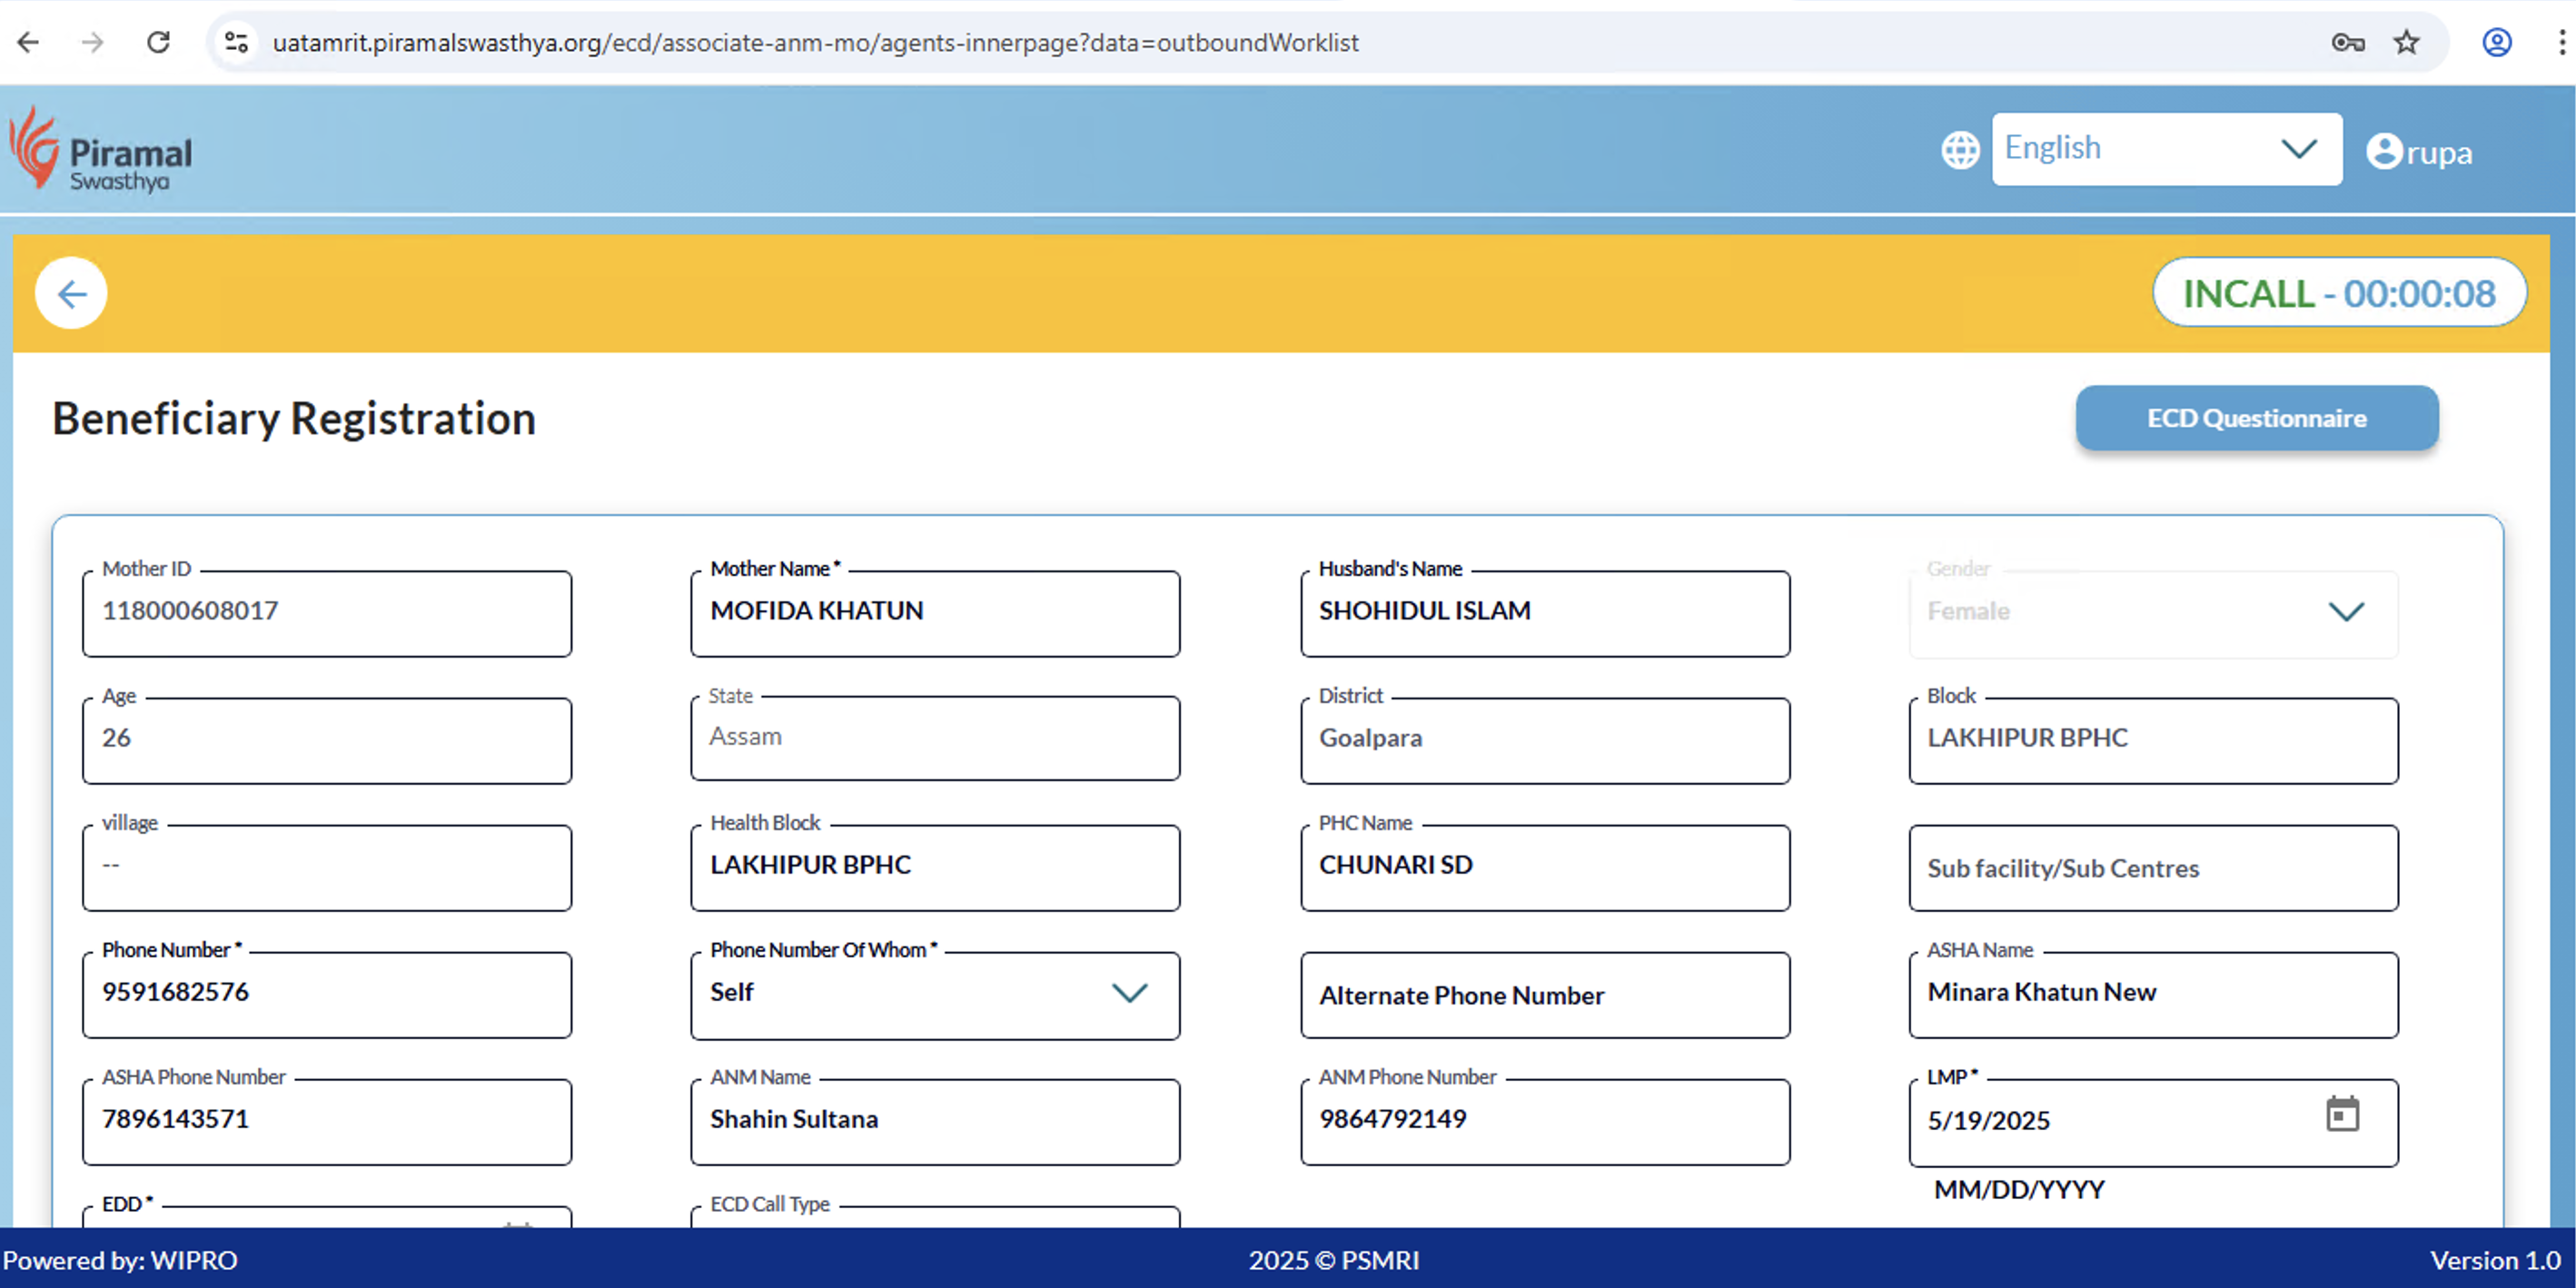Viewport: 2576px width, 1288px height.
Task: Open site information icon in address bar
Action: (236, 42)
